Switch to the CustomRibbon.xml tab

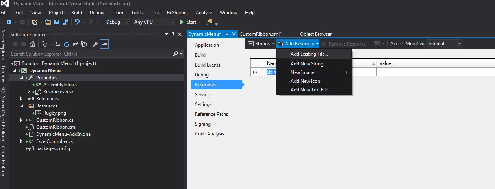pyautogui.click(x=260, y=34)
